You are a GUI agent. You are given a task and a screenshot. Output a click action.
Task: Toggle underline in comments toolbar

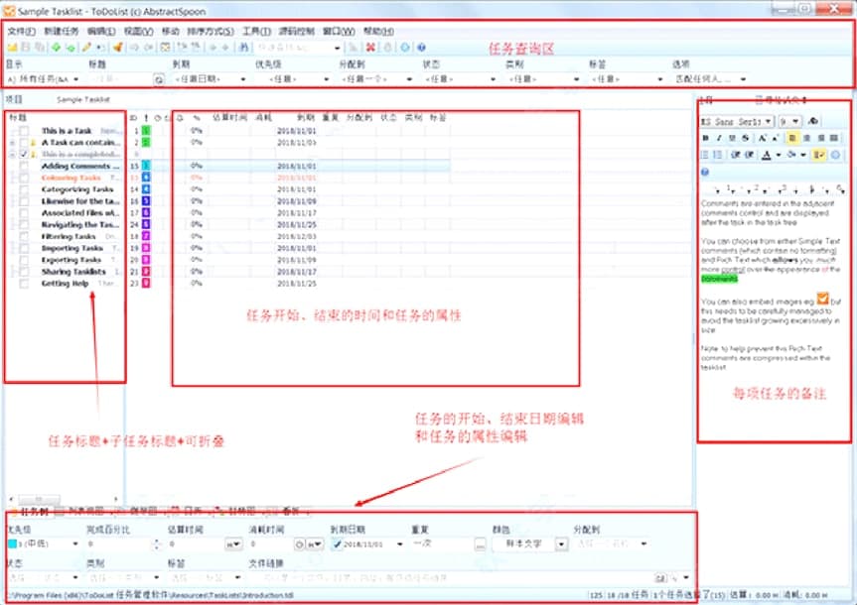point(733,138)
